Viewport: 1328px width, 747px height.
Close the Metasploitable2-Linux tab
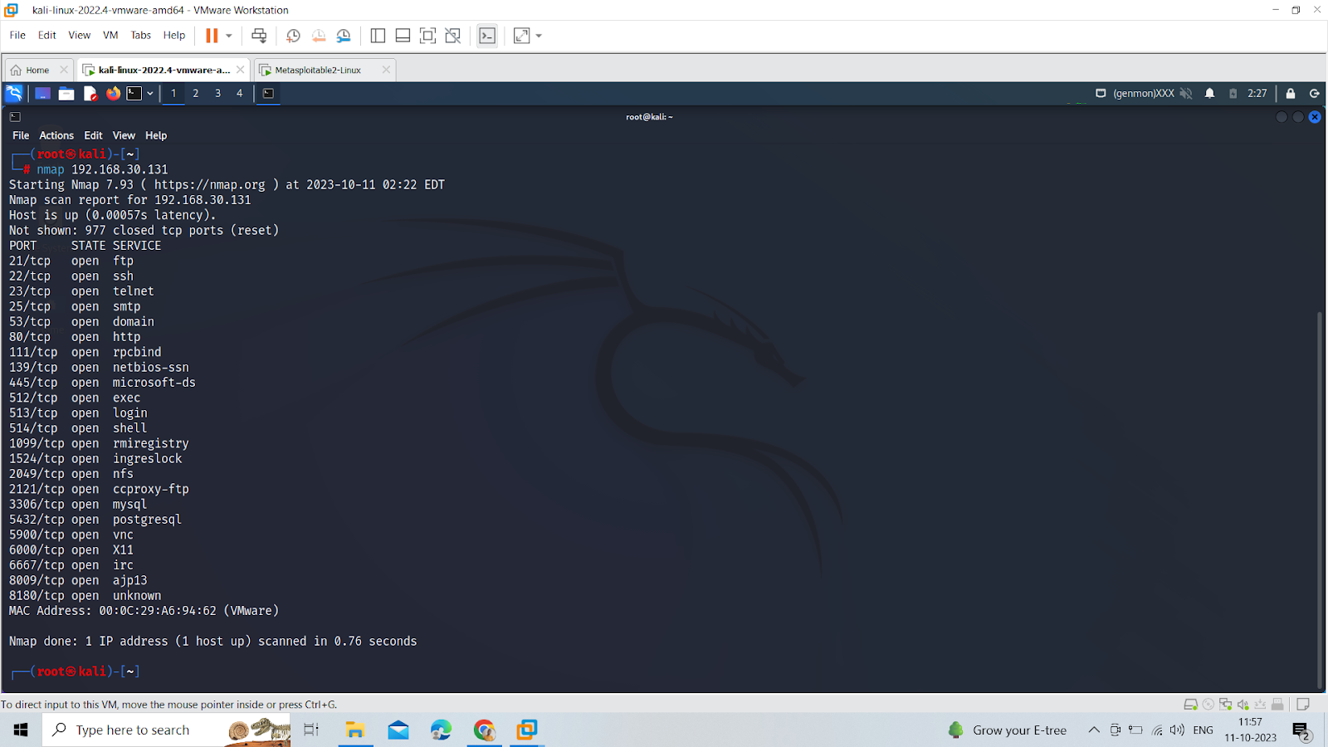pyautogui.click(x=386, y=70)
